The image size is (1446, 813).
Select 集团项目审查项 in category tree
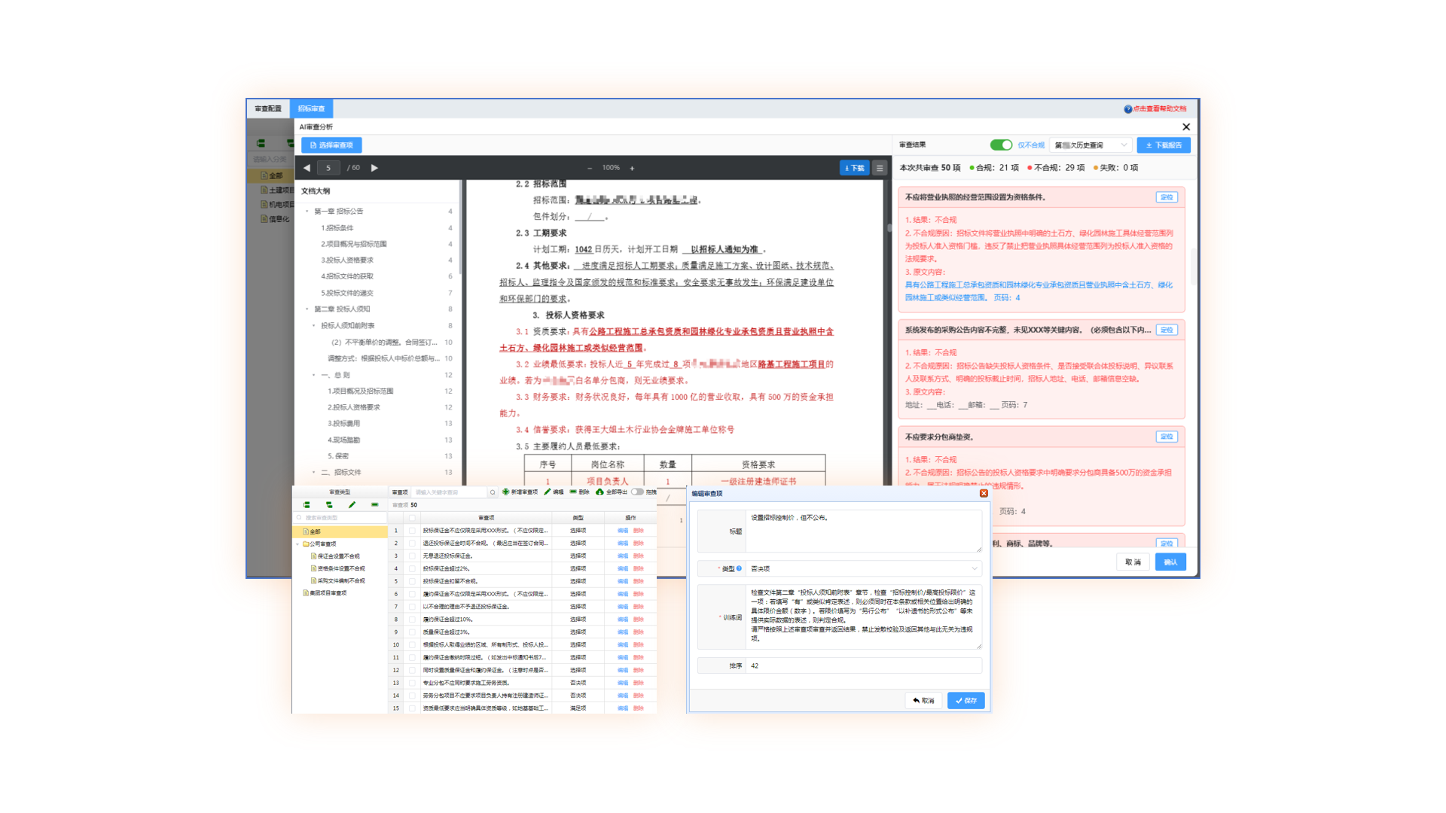click(328, 593)
